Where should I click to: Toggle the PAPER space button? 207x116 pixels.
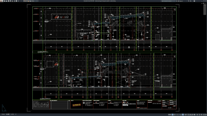click(x=169, y=115)
